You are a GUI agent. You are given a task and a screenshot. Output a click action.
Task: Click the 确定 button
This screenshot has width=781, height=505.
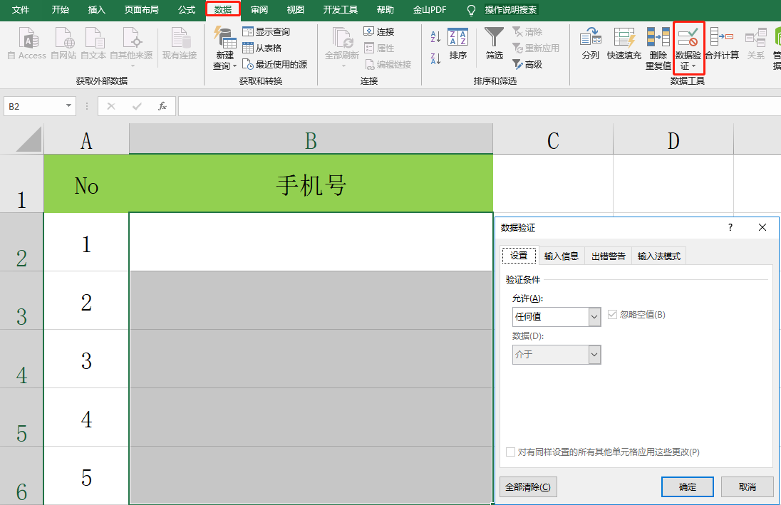click(688, 486)
